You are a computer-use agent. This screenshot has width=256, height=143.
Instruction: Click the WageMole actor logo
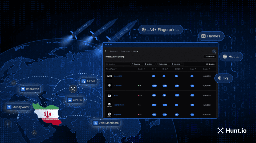click(x=109, y=115)
